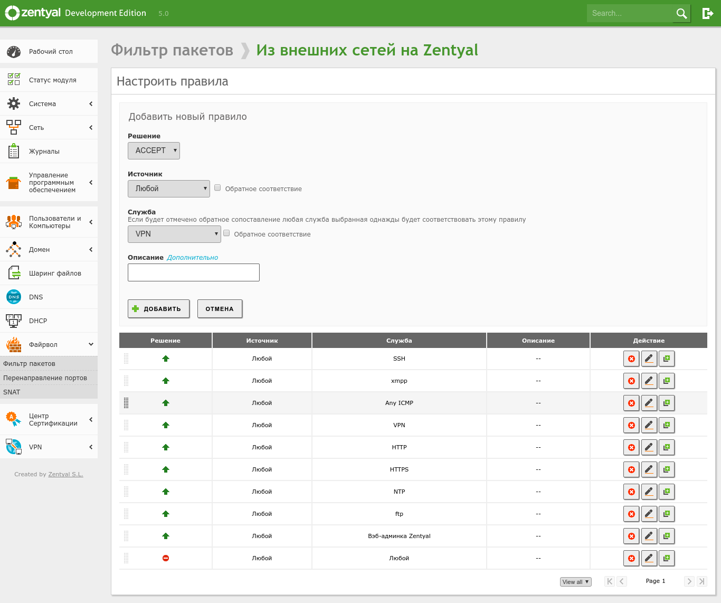This screenshot has width=721, height=603.
Task: Click the Источник column header
Action: tap(262, 341)
